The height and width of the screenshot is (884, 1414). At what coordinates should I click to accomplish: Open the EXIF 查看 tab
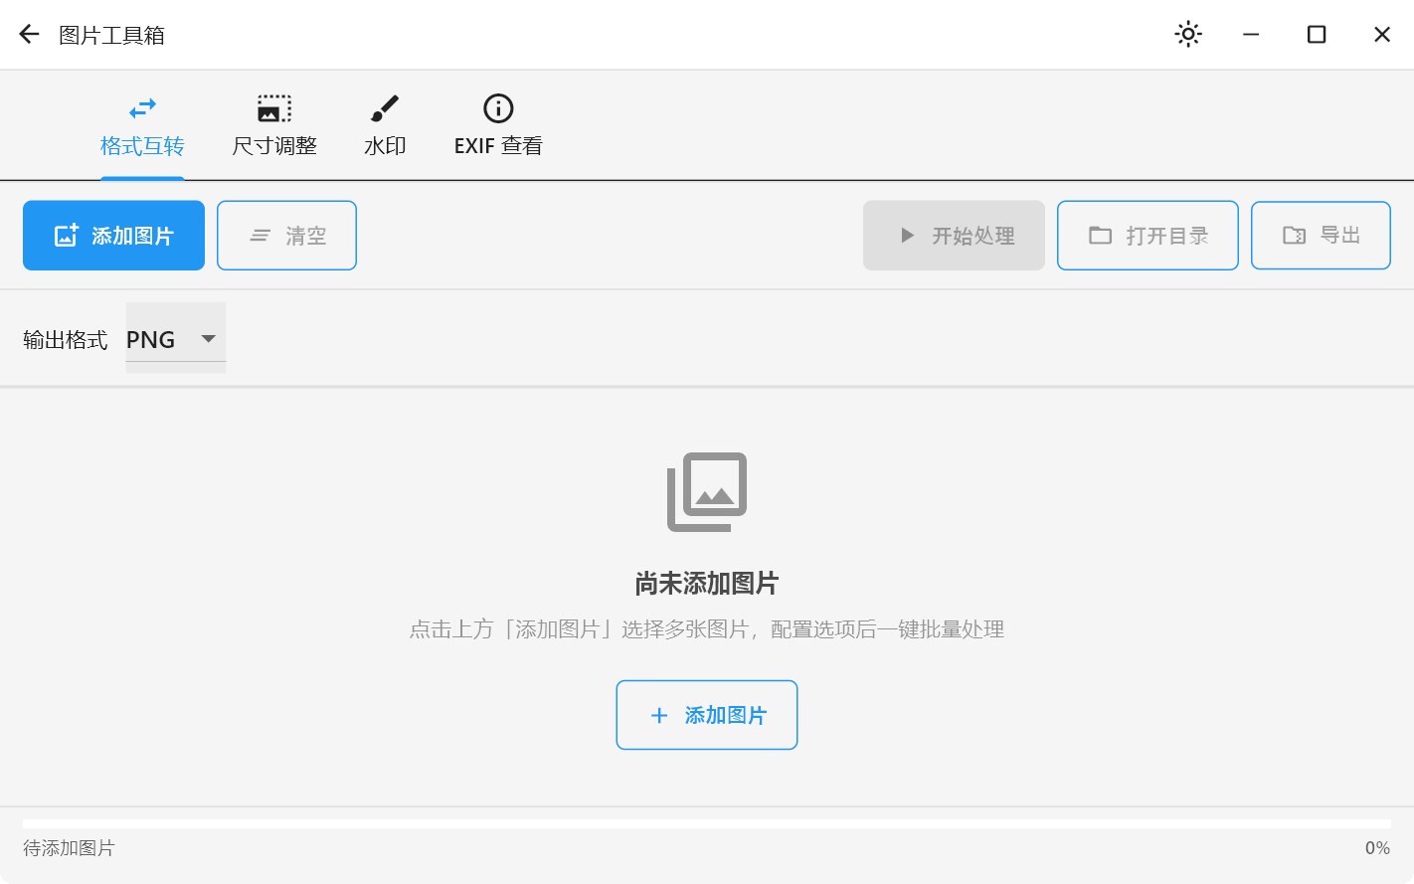(x=498, y=127)
